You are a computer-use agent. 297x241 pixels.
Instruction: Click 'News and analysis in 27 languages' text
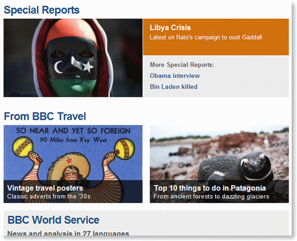coord(68,233)
